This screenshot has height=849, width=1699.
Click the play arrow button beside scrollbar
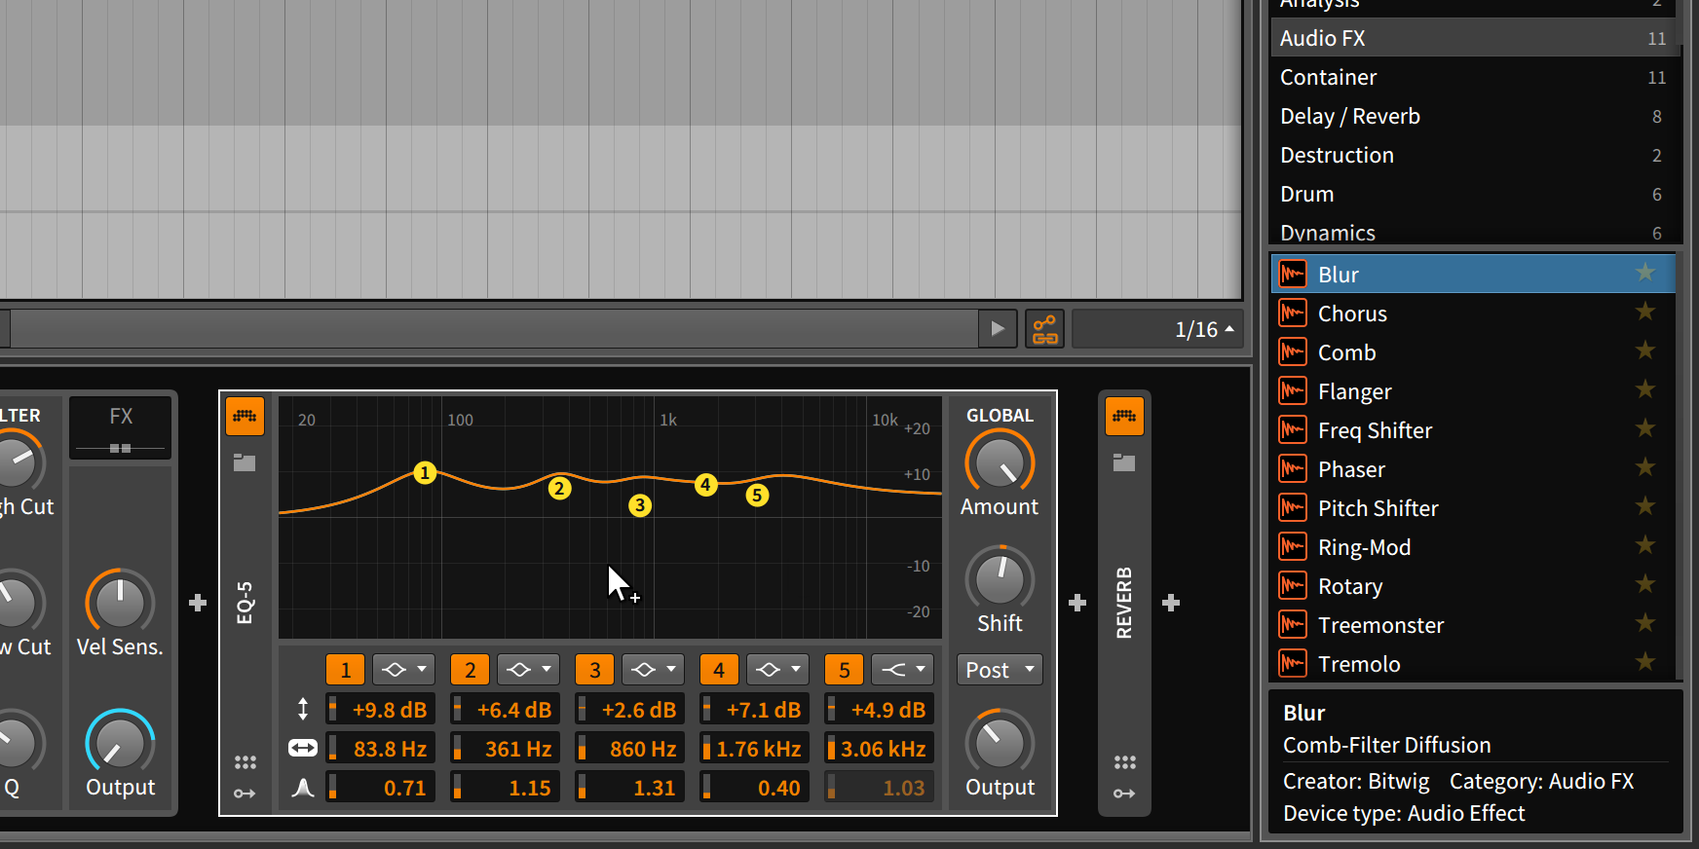pyautogui.click(x=998, y=329)
